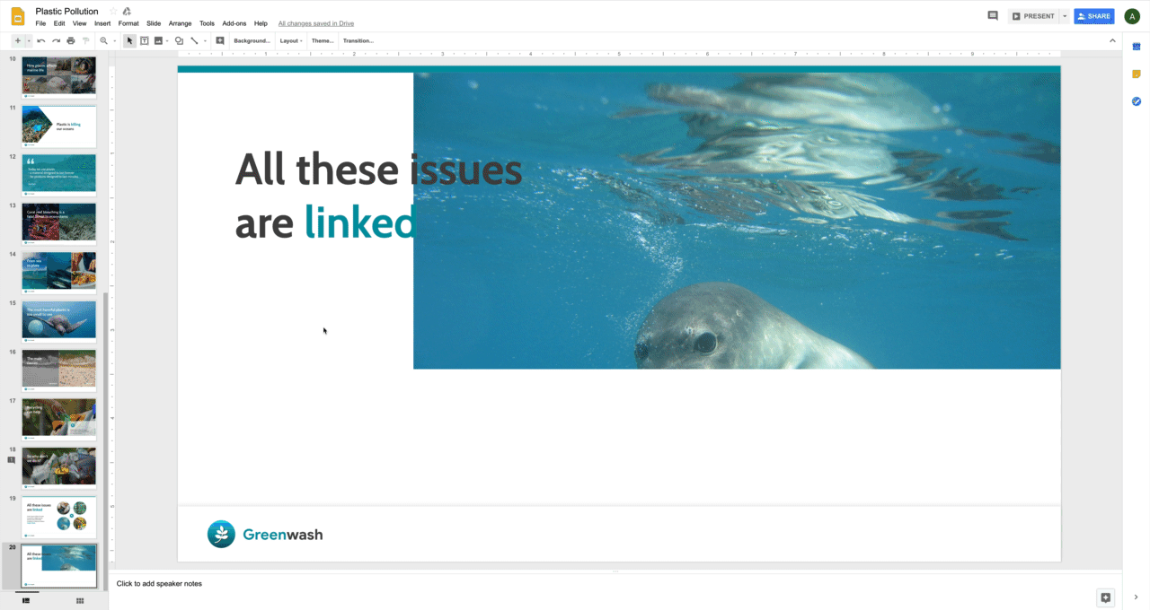Open the Insert menu
1150x610 pixels.
[102, 23]
